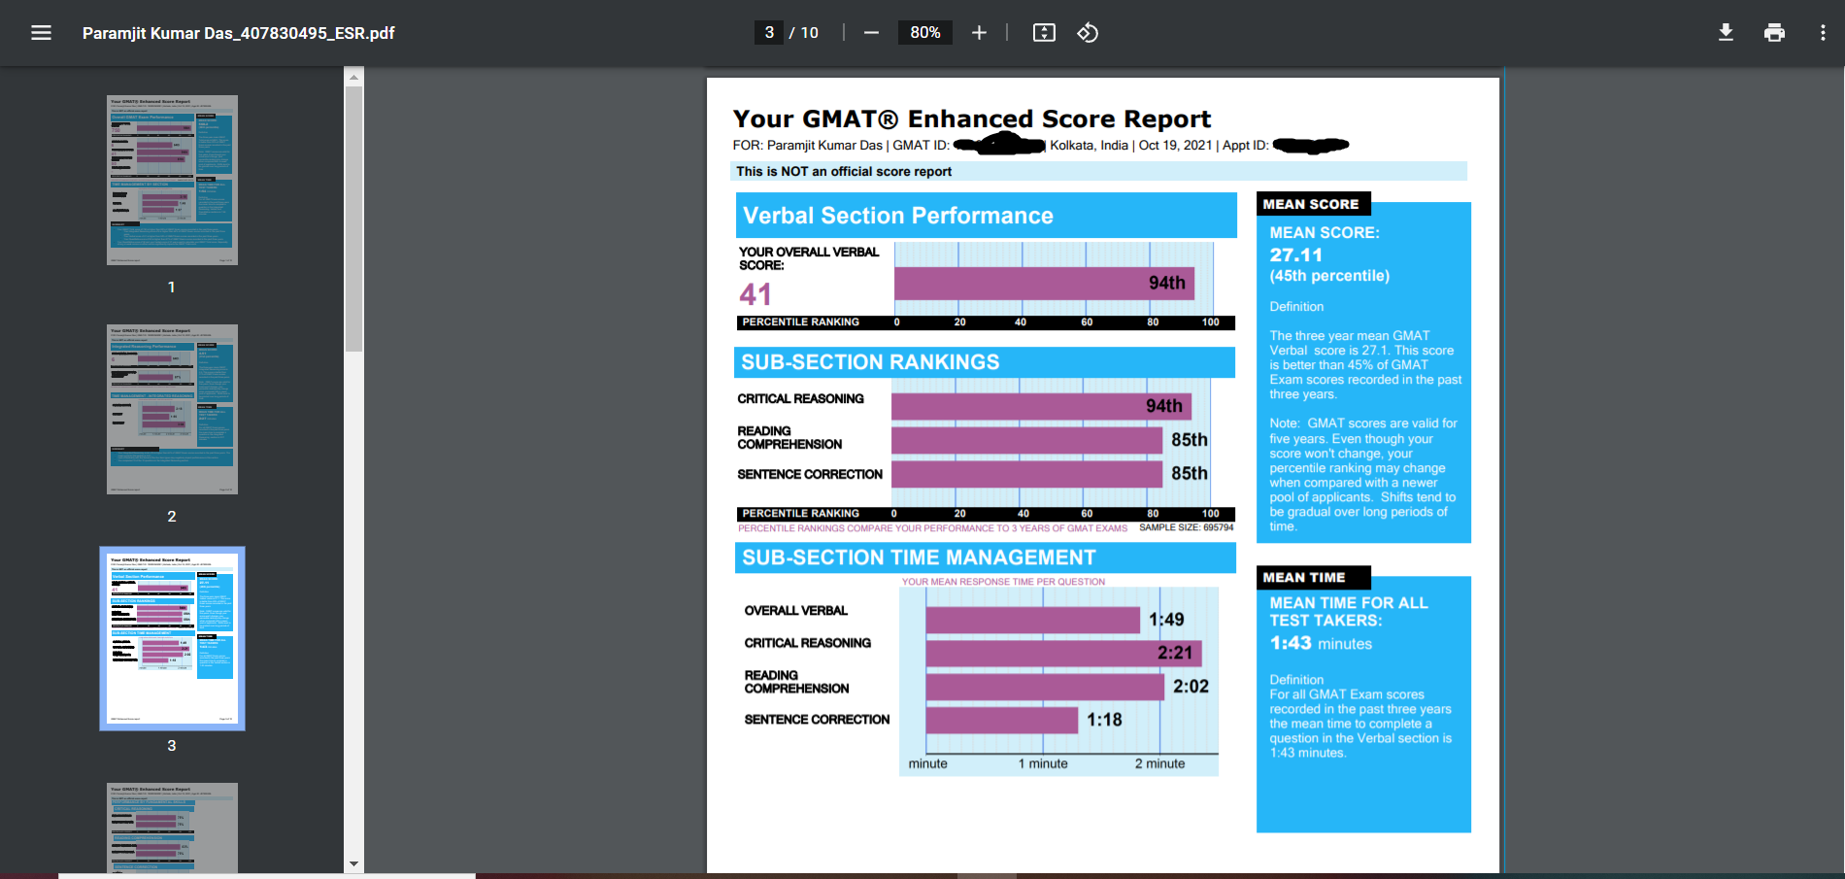1845x879 pixels.
Task: Select the partially visible page 4 thumbnail
Action: [171, 830]
